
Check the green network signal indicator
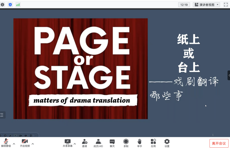click(x=18, y=5)
